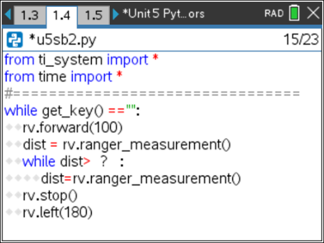Select the active page tab 1.4
This screenshot has width=324, height=243.
click(62, 15)
